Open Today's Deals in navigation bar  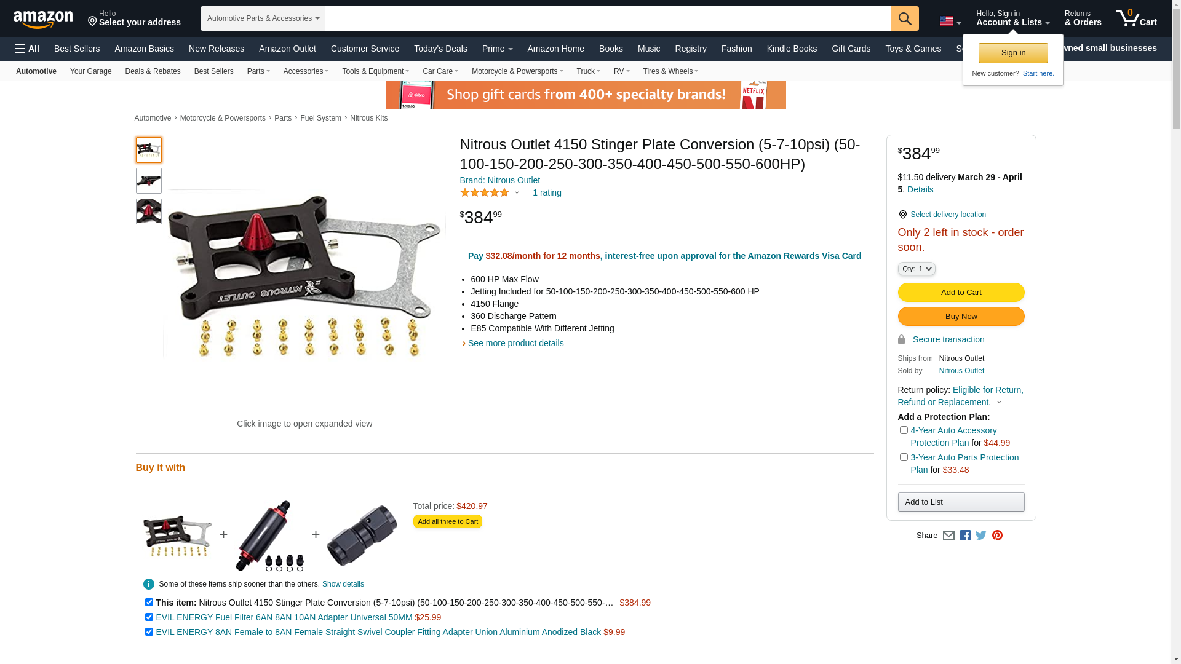440,49
